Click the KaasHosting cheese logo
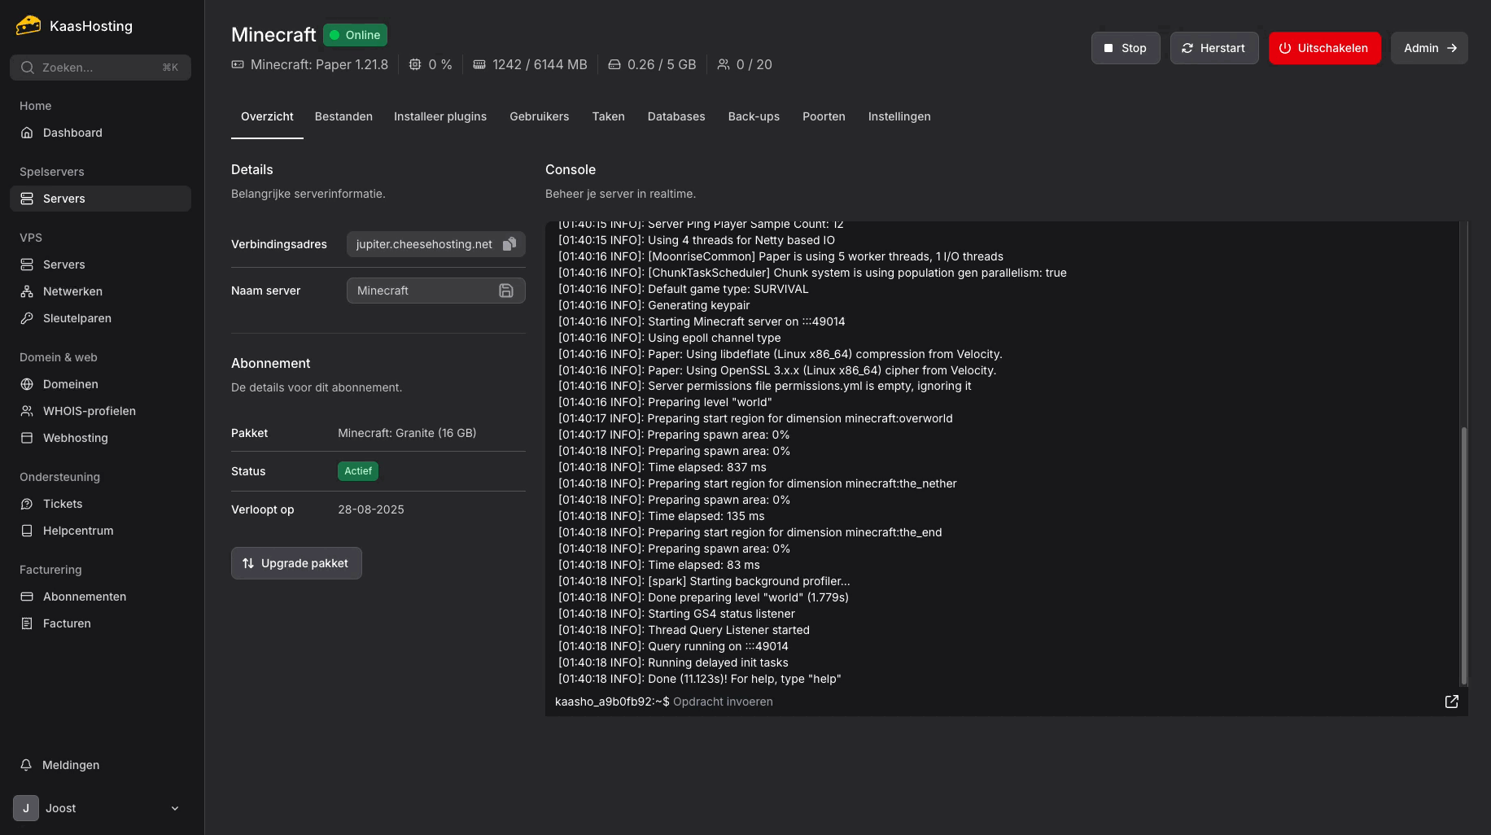Viewport: 1491px width, 835px height. pos(28,26)
